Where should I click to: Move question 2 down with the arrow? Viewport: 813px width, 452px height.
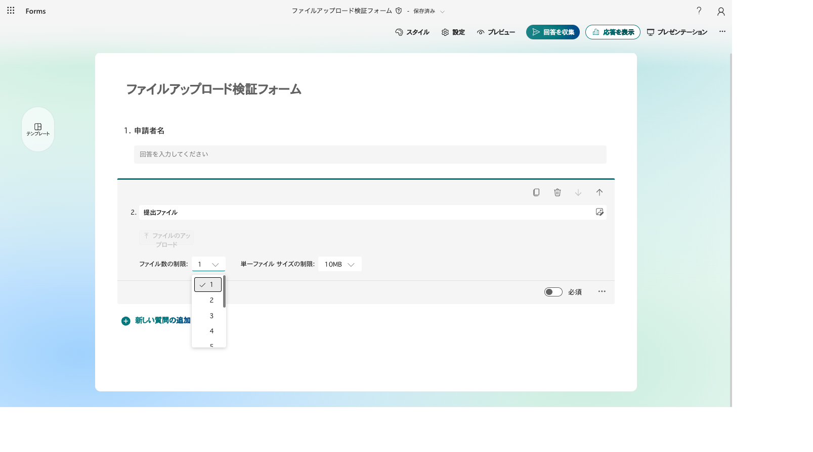(x=578, y=192)
